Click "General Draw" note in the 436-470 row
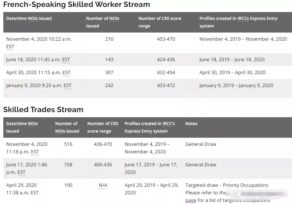The width and height of the screenshot is (292, 204). click(201, 144)
